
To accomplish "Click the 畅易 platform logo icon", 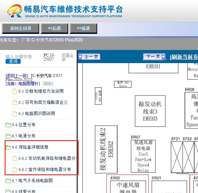I will point(14,11).
